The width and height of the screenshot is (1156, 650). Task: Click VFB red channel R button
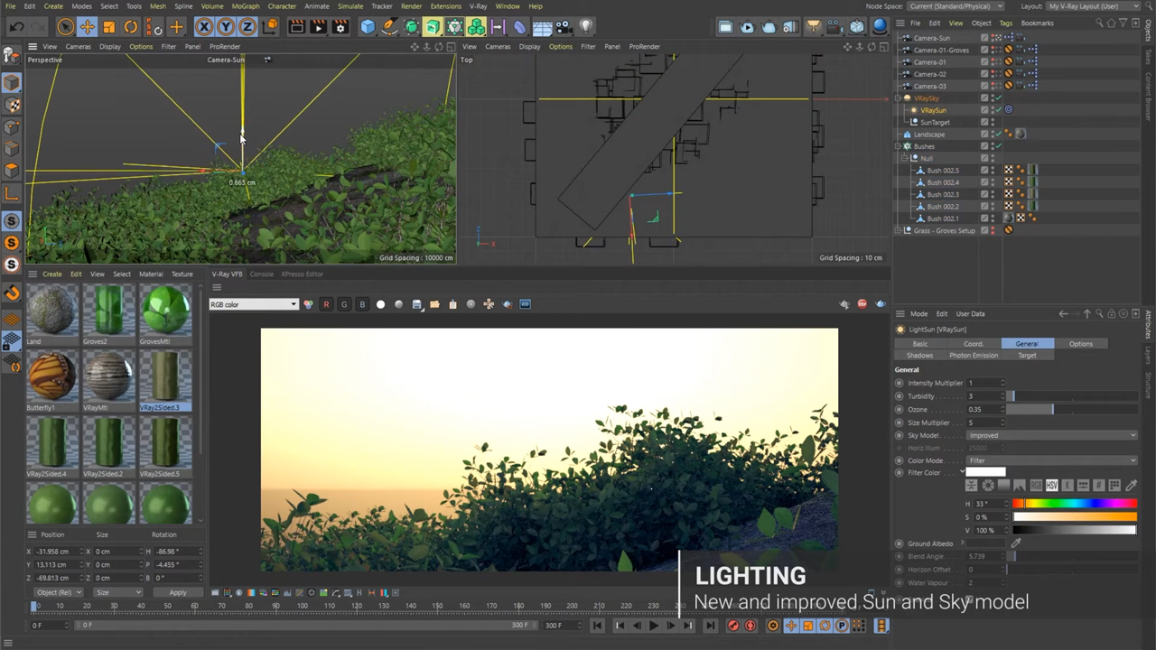(x=326, y=304)
